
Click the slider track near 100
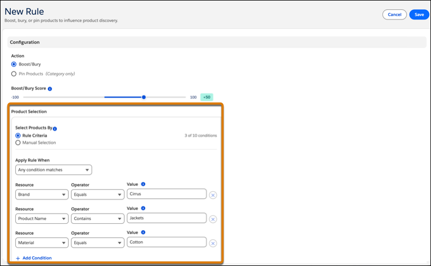coord(183,98)
